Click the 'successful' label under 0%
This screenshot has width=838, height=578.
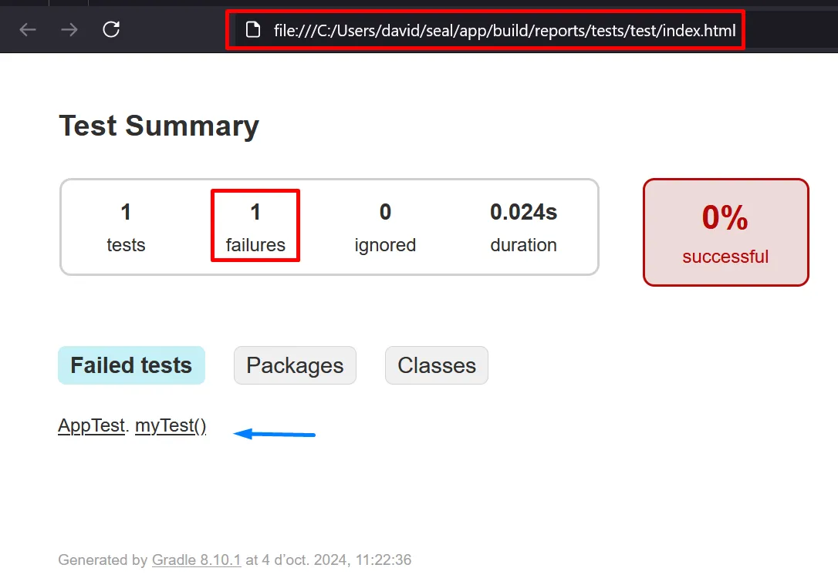725,257
